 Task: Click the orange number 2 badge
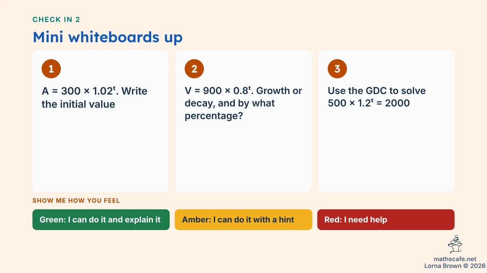coord(194,69)
